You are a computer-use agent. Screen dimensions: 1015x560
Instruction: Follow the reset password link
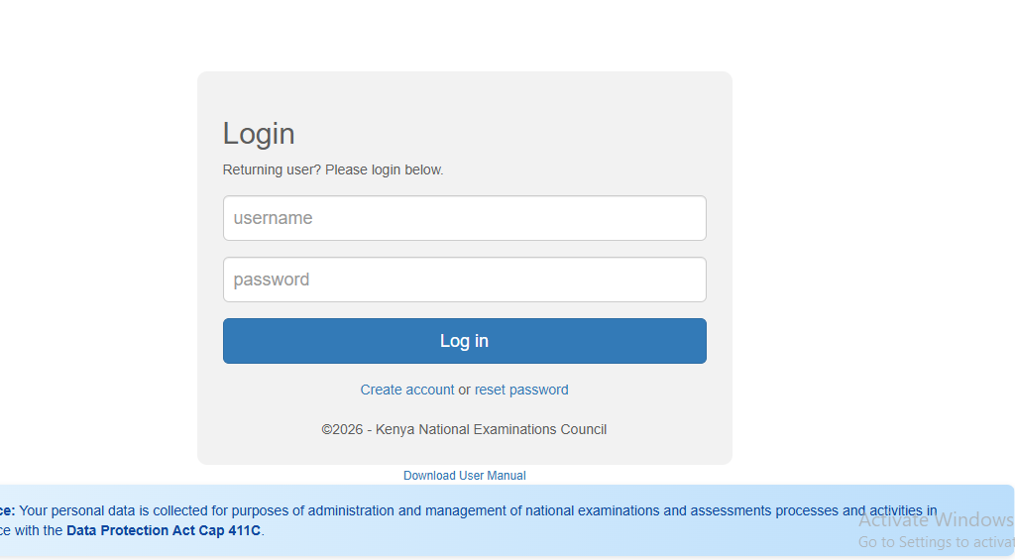(521, 390)
